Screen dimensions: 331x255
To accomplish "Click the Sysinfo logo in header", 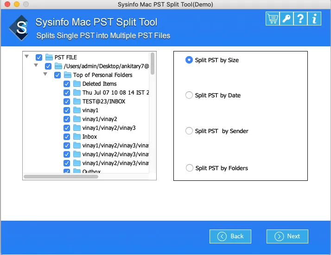I will 19,28.
